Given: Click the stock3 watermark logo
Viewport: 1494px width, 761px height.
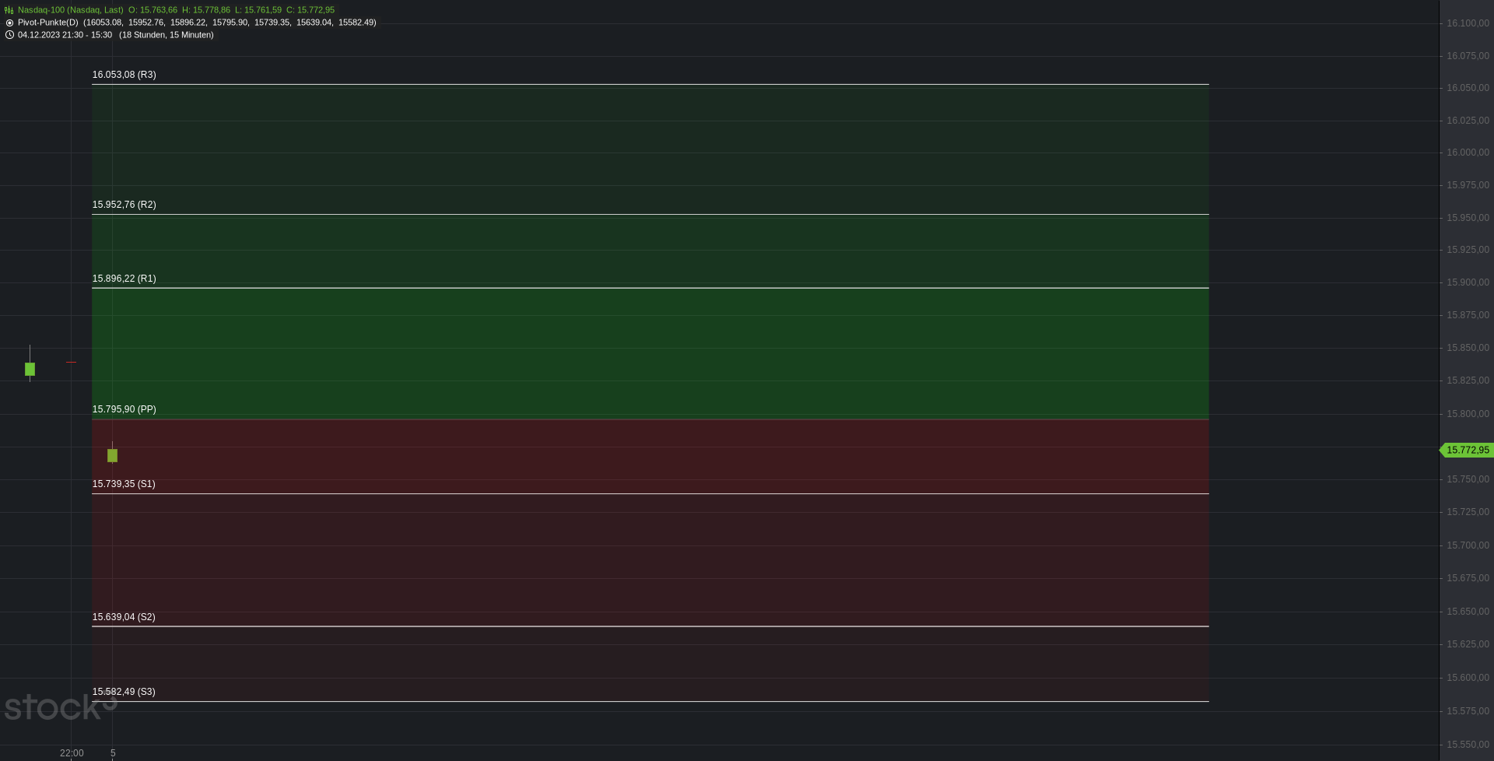Looking at the screenshot, I should (61, 707).
